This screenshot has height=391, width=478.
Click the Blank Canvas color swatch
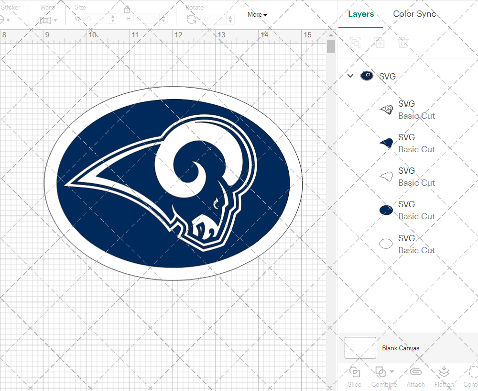point(360,348)
